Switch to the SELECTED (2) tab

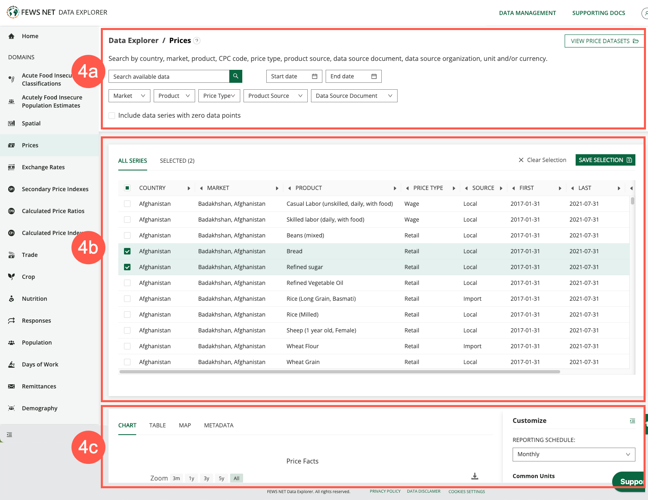(x=177, y=161)
